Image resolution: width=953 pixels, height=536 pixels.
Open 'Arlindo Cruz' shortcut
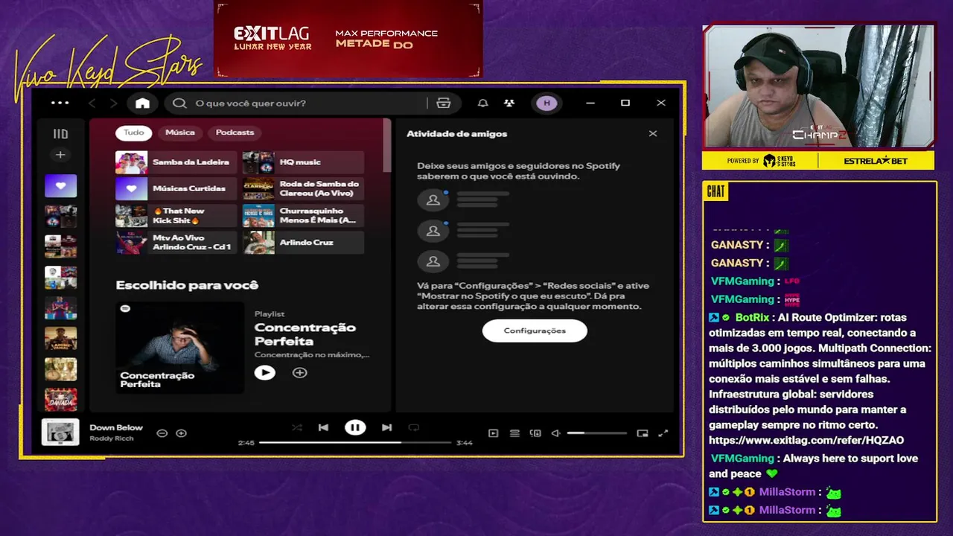tap(303, 243)
